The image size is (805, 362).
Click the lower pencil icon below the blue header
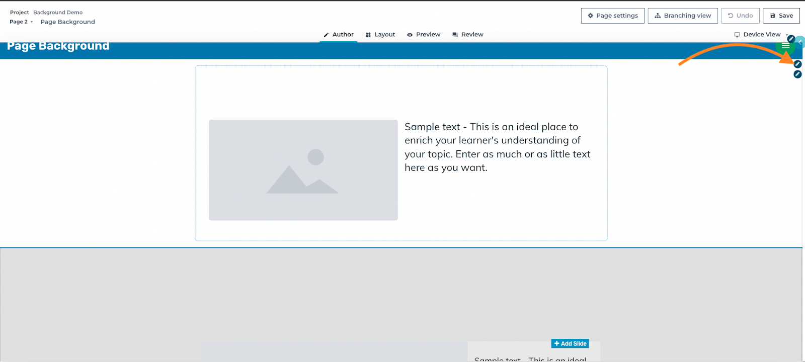pos(797,74)
